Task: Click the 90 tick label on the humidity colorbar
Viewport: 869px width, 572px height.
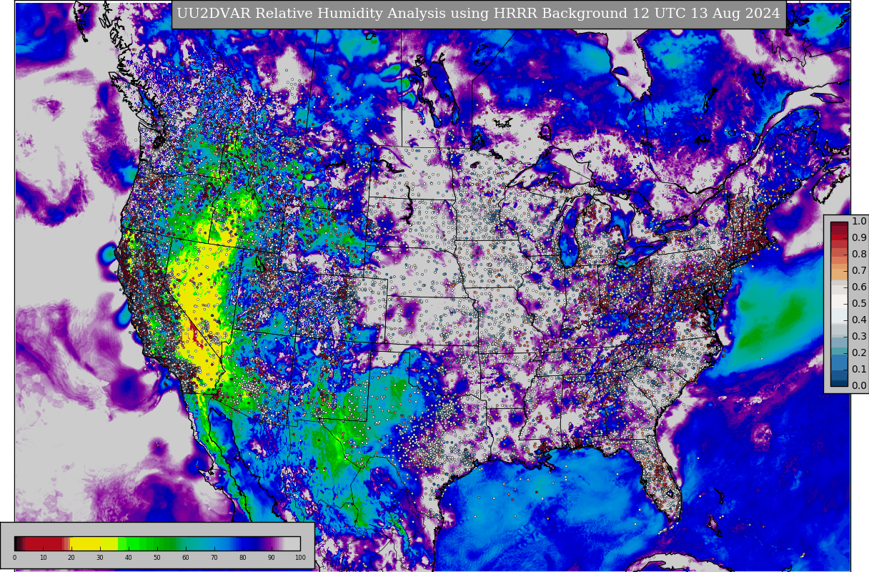Action: (272, 558)
